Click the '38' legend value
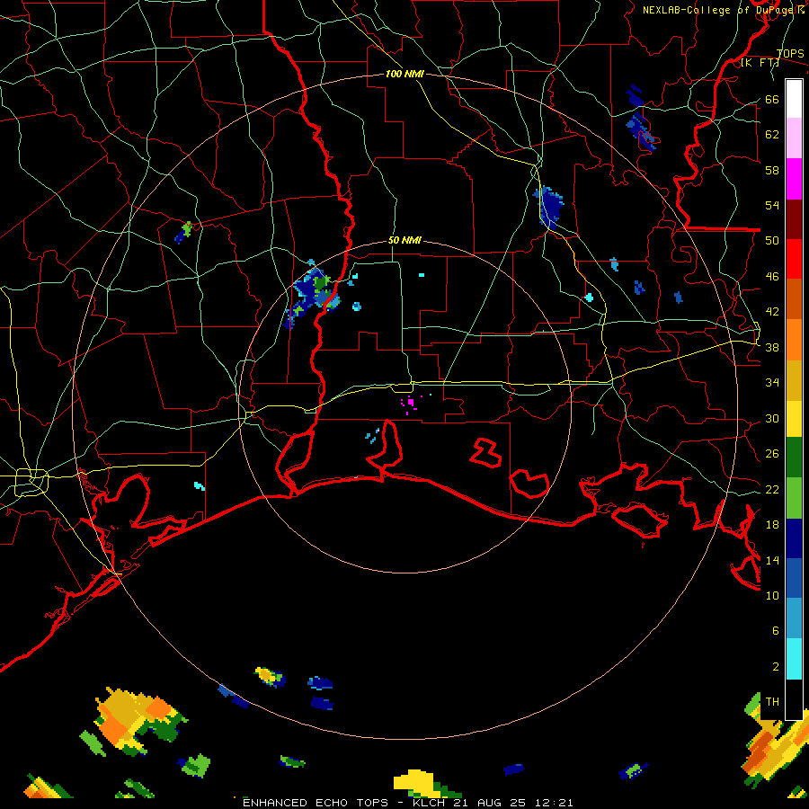The height and width of the screenshot is (809, 809). 772,347
